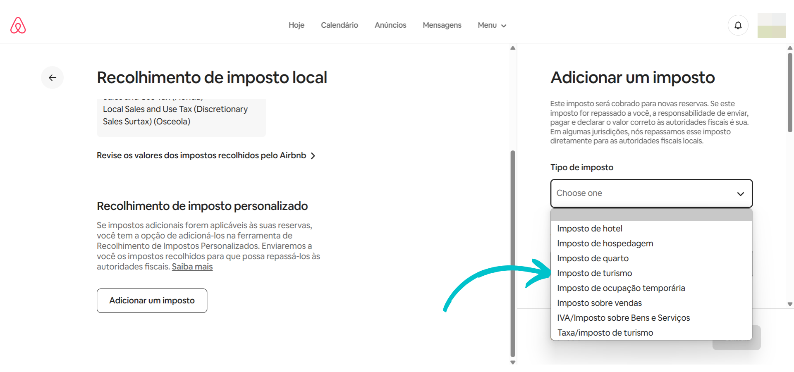Open the notifications bell icon
Screen dimensions: 794x372
pos(738,25)
